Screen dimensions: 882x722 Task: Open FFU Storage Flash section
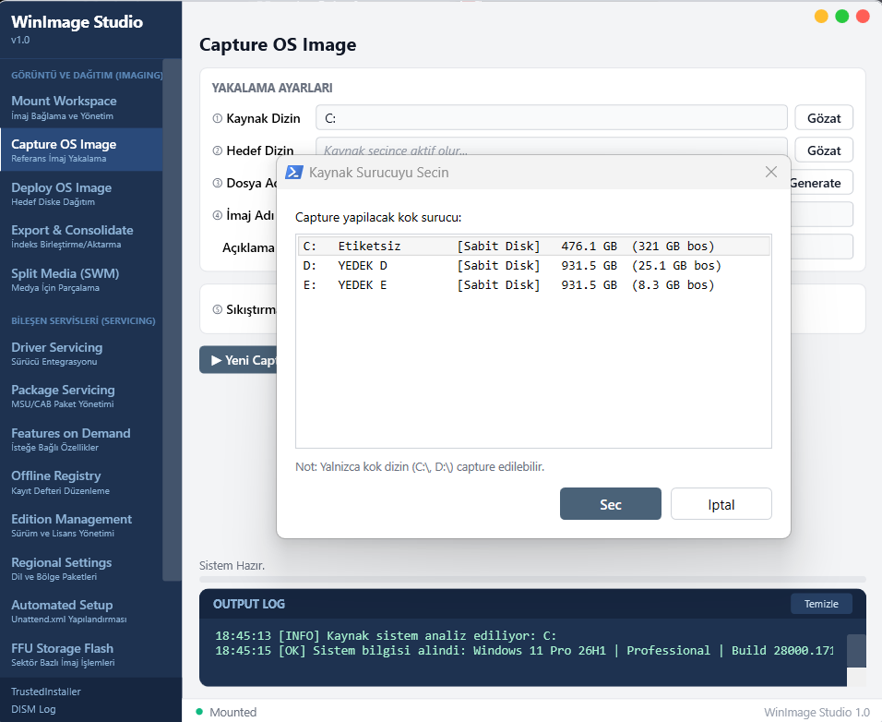click(81, 655)
